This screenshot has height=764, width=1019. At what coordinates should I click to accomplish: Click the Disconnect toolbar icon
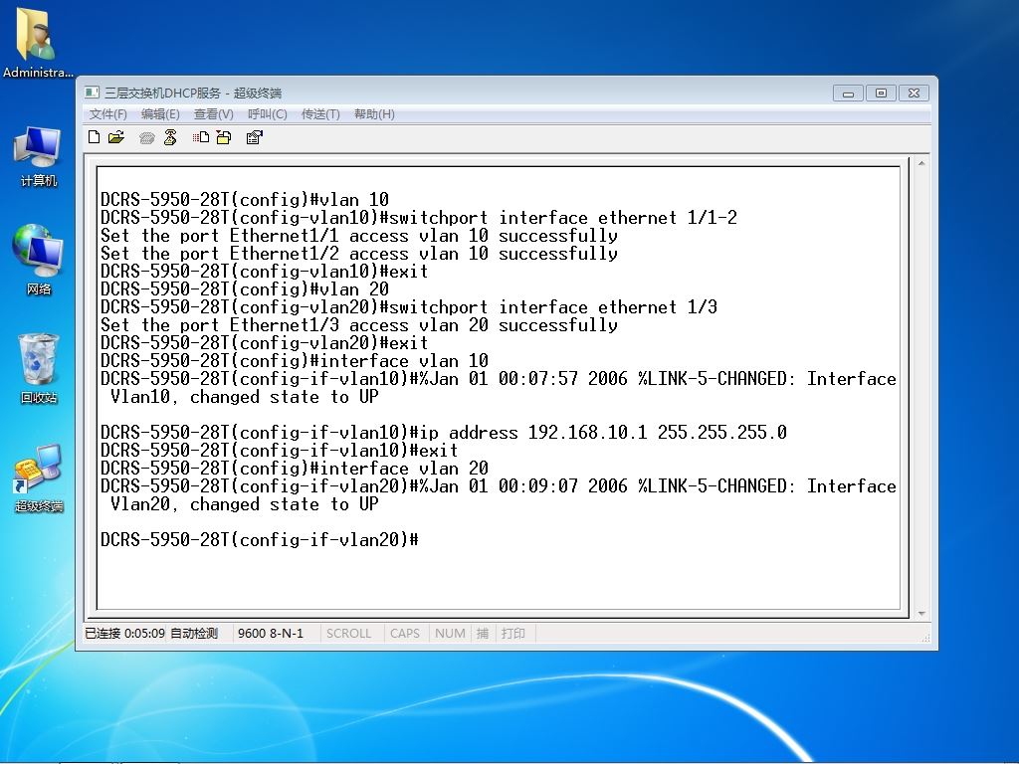click(170, 137)
